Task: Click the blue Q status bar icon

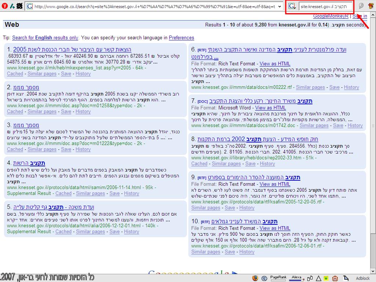Action: 264,278
